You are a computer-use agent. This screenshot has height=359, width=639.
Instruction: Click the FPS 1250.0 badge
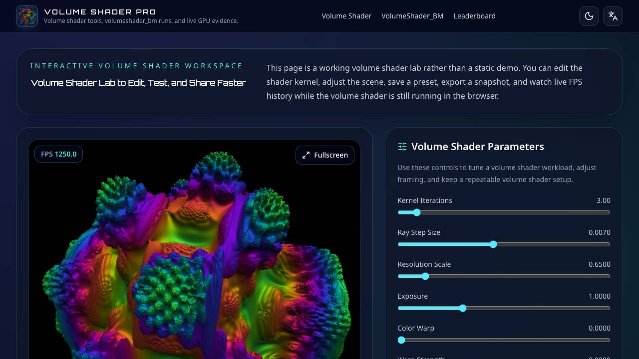[58, 154]
